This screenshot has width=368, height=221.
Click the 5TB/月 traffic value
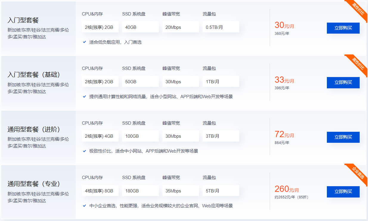tap(221, 191)
